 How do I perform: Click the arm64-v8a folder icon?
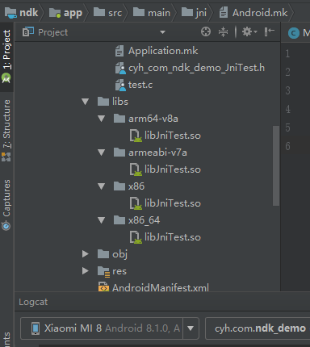coord(119,119)
